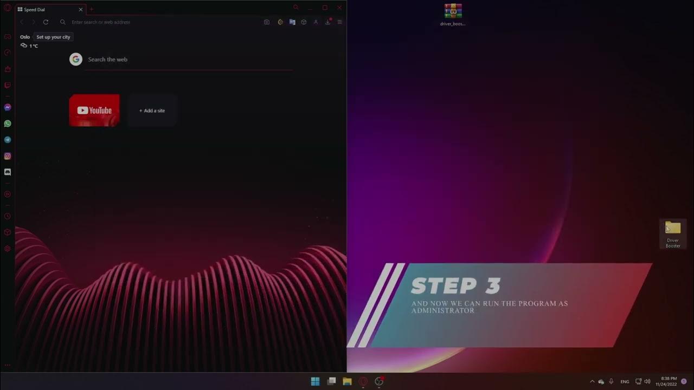Open a new tab with plus button
Image resolution: width=694 pixels, height=390 pixels.
(91, 9)
